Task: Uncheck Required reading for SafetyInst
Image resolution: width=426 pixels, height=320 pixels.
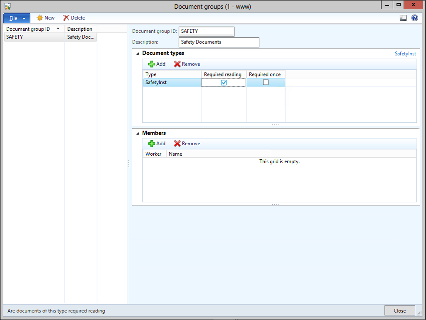Action: tap(224, 83)
